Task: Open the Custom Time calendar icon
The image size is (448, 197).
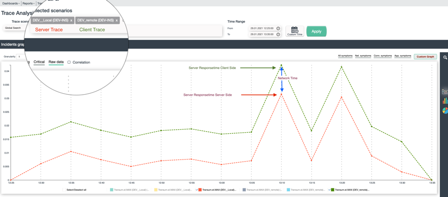Action: [295, 31]
